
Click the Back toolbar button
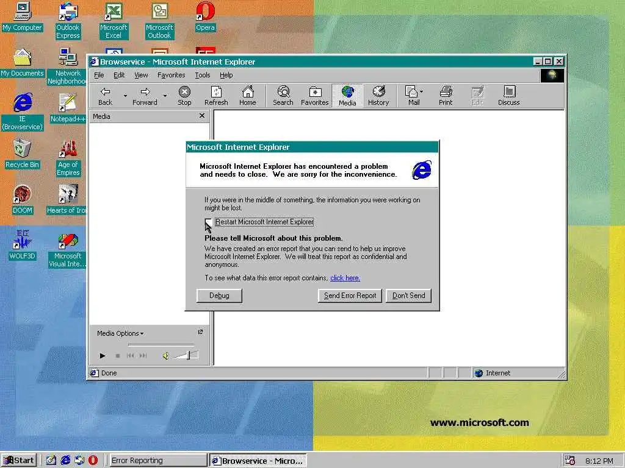tap(105, 96)
